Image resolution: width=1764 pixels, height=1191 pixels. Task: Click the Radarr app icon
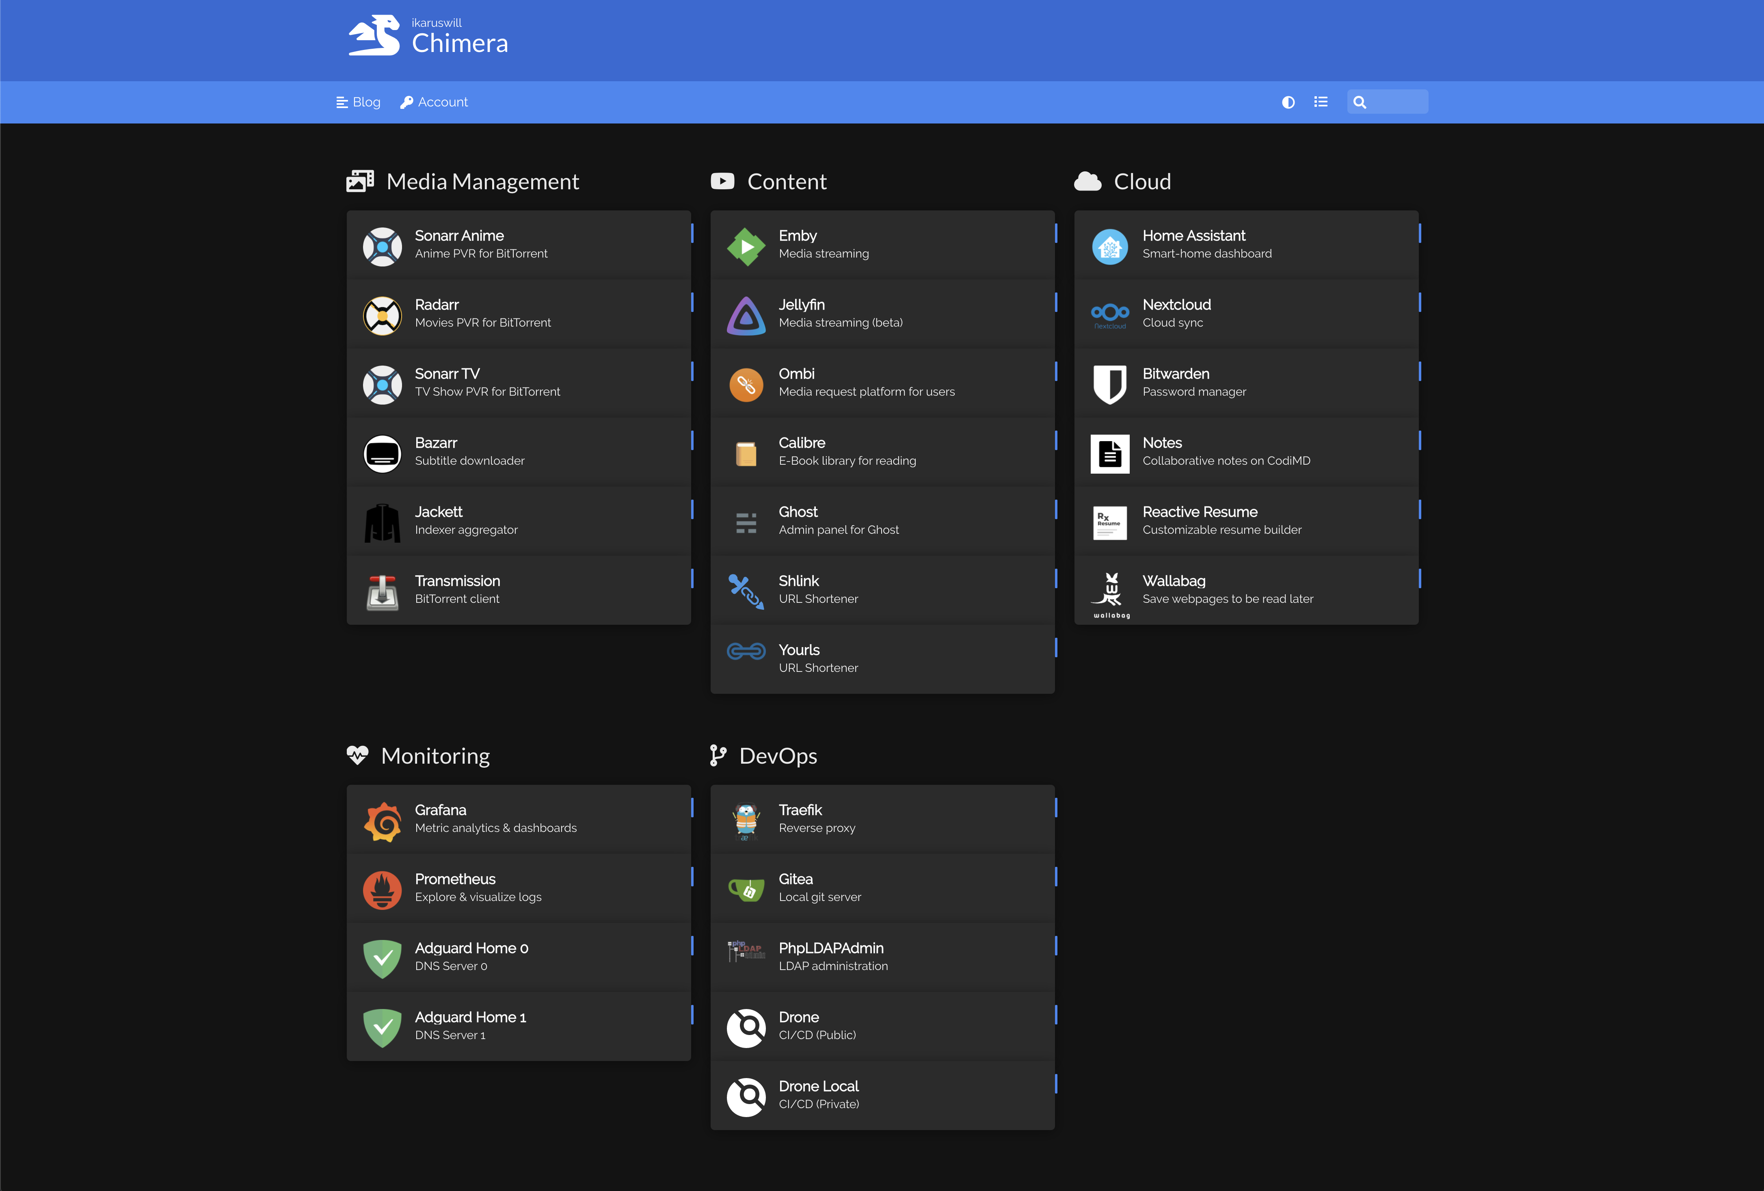[x=383, y=315]
